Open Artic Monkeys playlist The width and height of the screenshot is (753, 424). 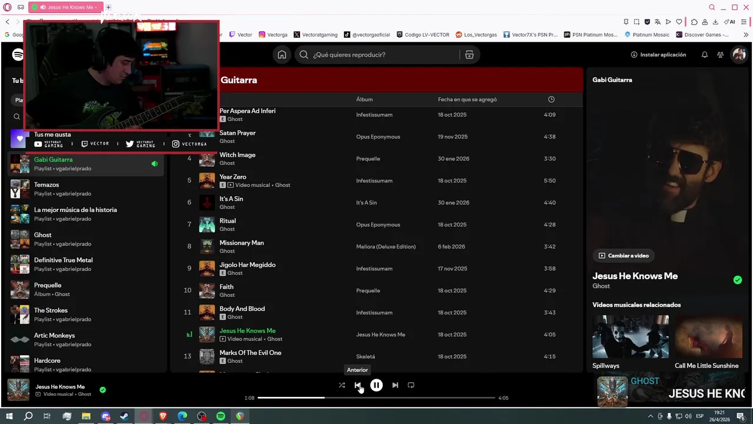(86, 340)
